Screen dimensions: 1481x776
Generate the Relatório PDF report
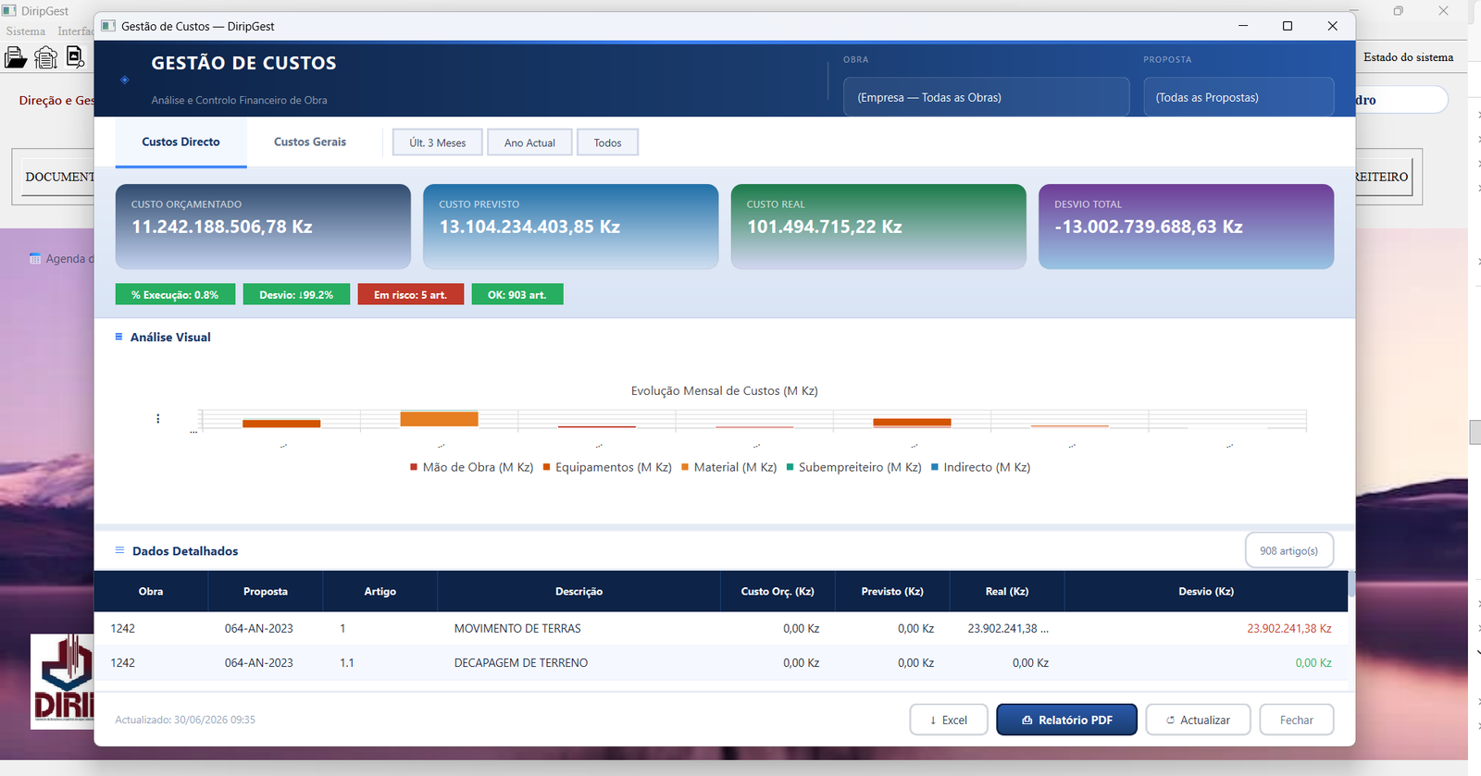pos(1066,720)
